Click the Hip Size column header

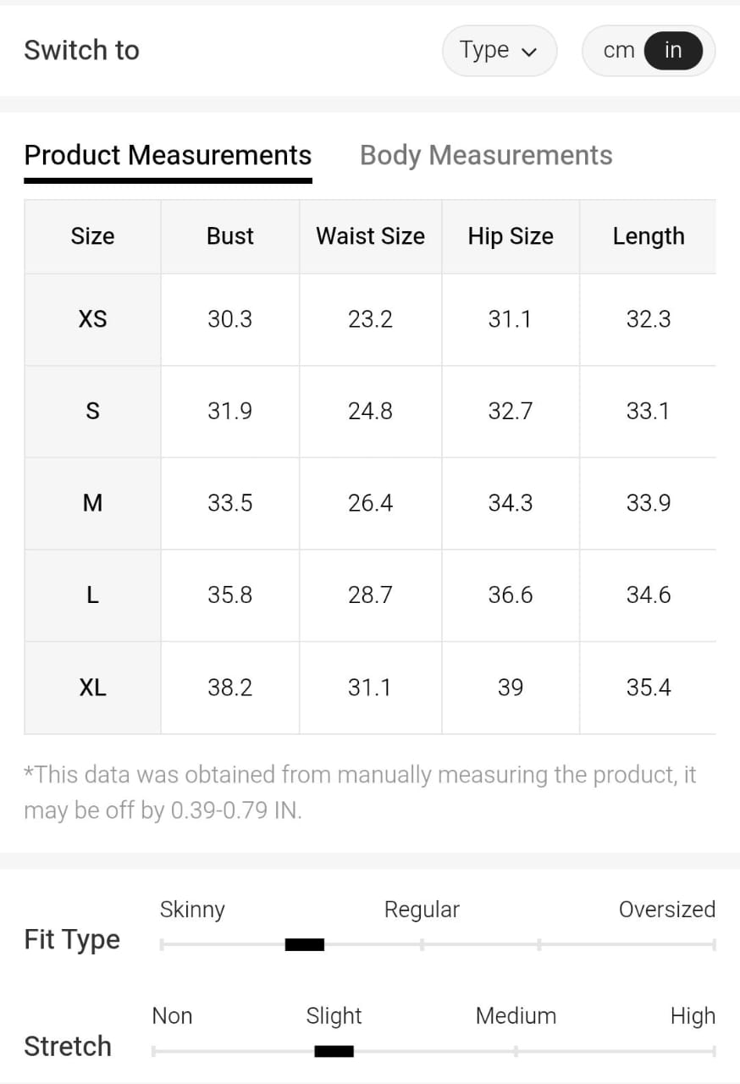coord(511,236)
